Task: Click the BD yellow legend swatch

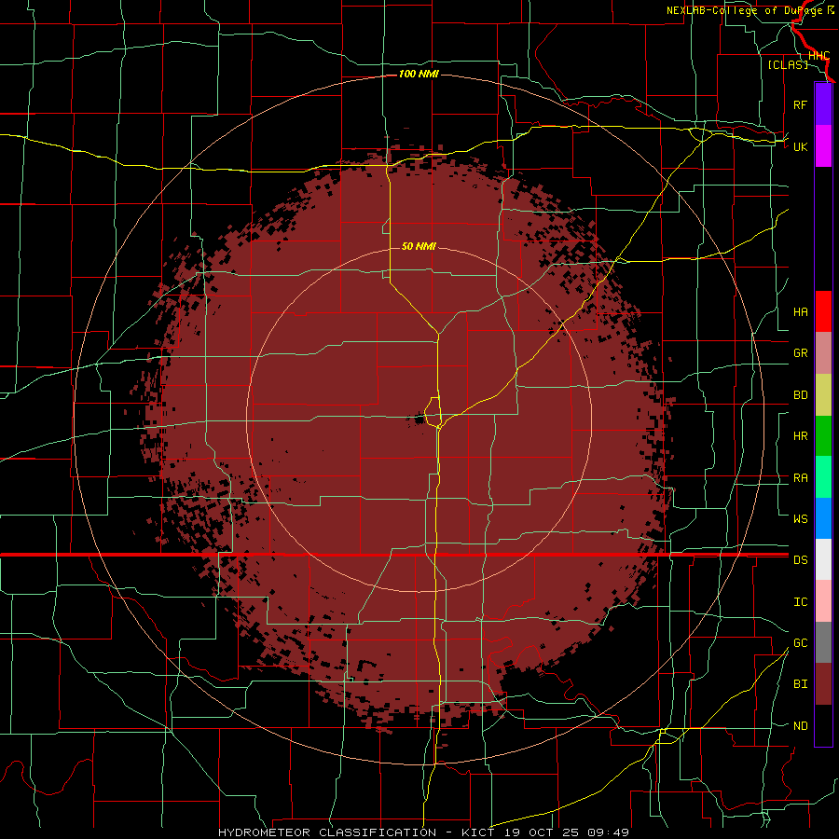Action: pos(823,395)
